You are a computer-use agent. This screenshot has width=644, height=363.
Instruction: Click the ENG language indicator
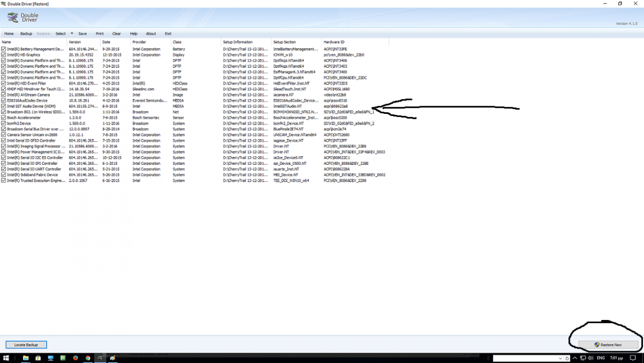[x=601, y=358]
